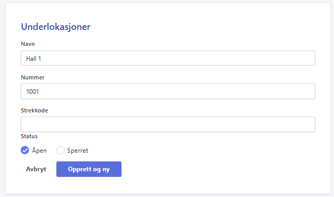
Task: Click the Strekkode field label
Action: click(34, 110)
